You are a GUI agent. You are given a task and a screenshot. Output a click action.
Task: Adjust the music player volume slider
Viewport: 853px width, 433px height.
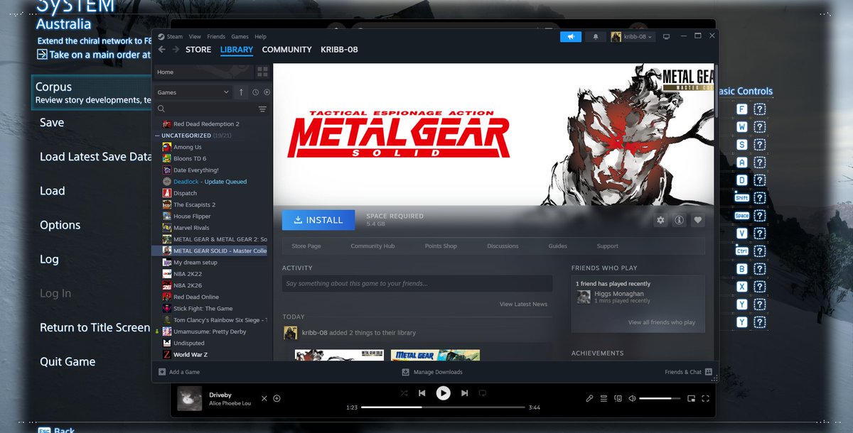point(660,399)
